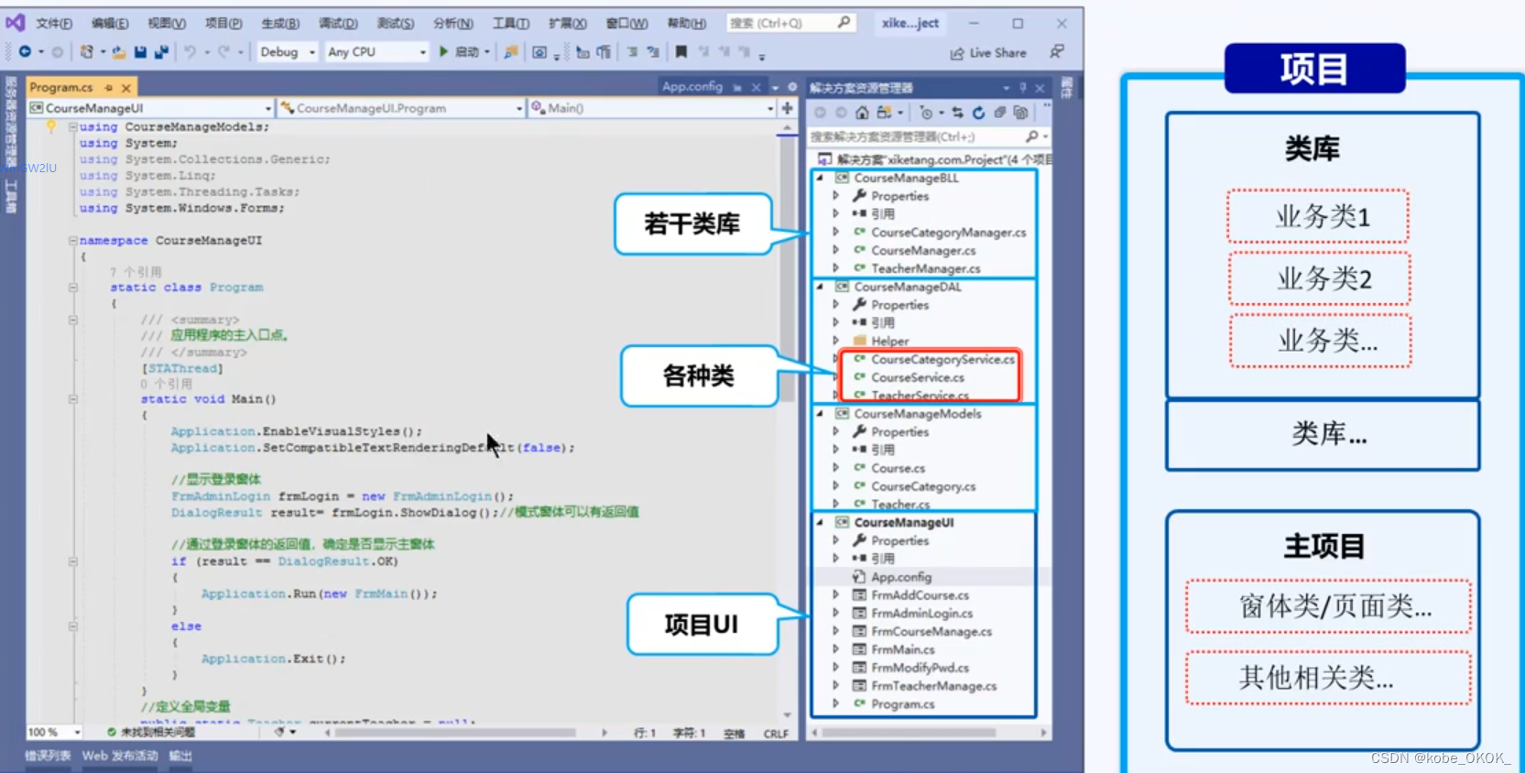The width and height of the screenshot is (1525, 773).
Task: Collapse the CourseManageUI project node
Action: tap(820, 522)
